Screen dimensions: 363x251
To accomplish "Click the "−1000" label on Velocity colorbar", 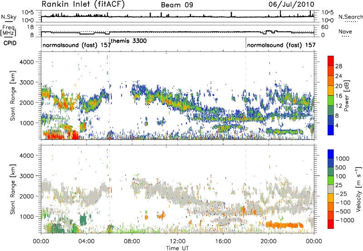I will tap(345, 220).
